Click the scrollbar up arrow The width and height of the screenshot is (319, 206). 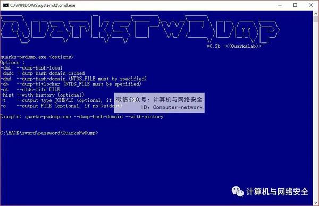(x=316, y=14)
